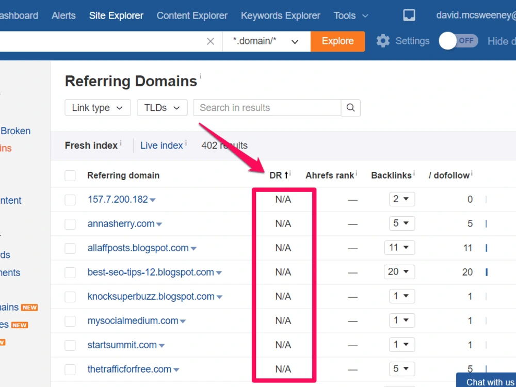Open the Broken link in the sidebar
This screenshot has width=516, height=387.
15,131
